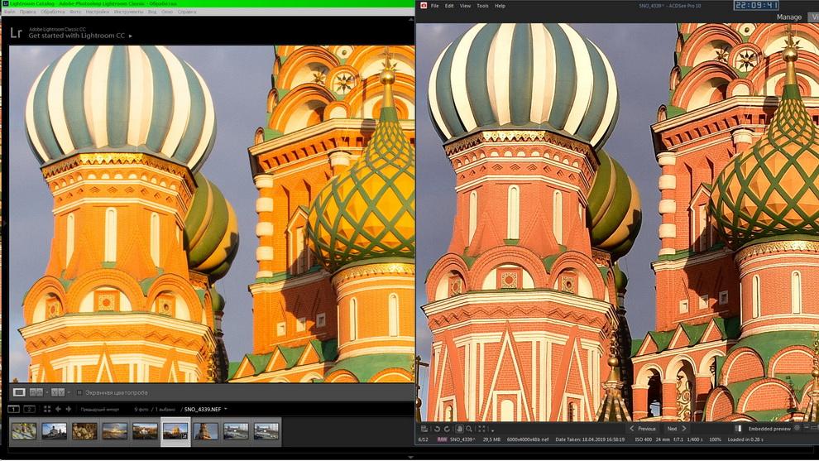The width and height of the screenshot is (819, 461).
Task: Click Get started with Lightroom CC link
Action: 77,36
